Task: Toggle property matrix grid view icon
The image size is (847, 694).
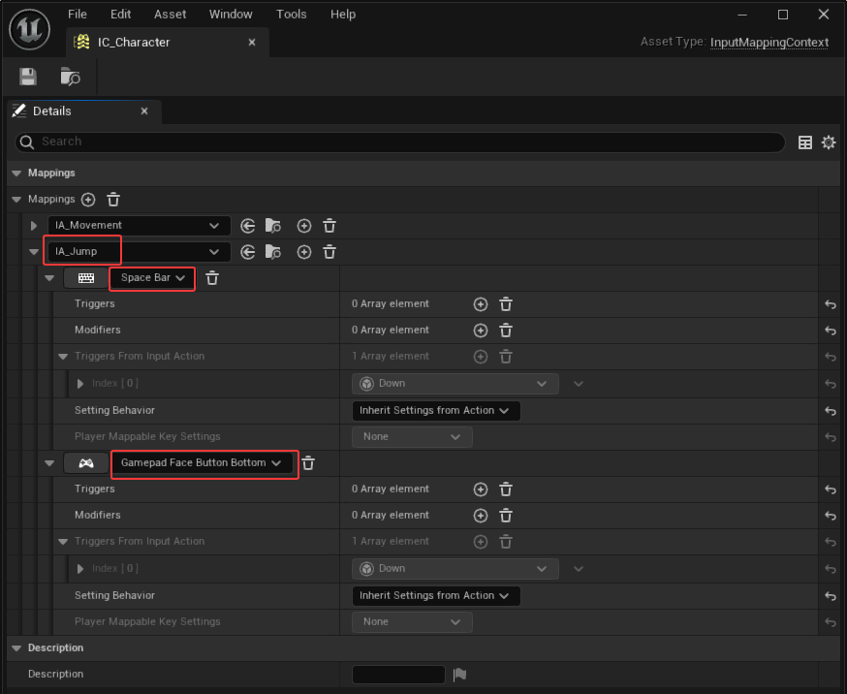Action: coord(805,142)
